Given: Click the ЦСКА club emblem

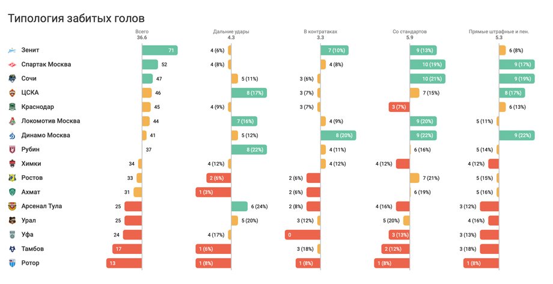Looking at the screenshot, I should coord(13,93).
